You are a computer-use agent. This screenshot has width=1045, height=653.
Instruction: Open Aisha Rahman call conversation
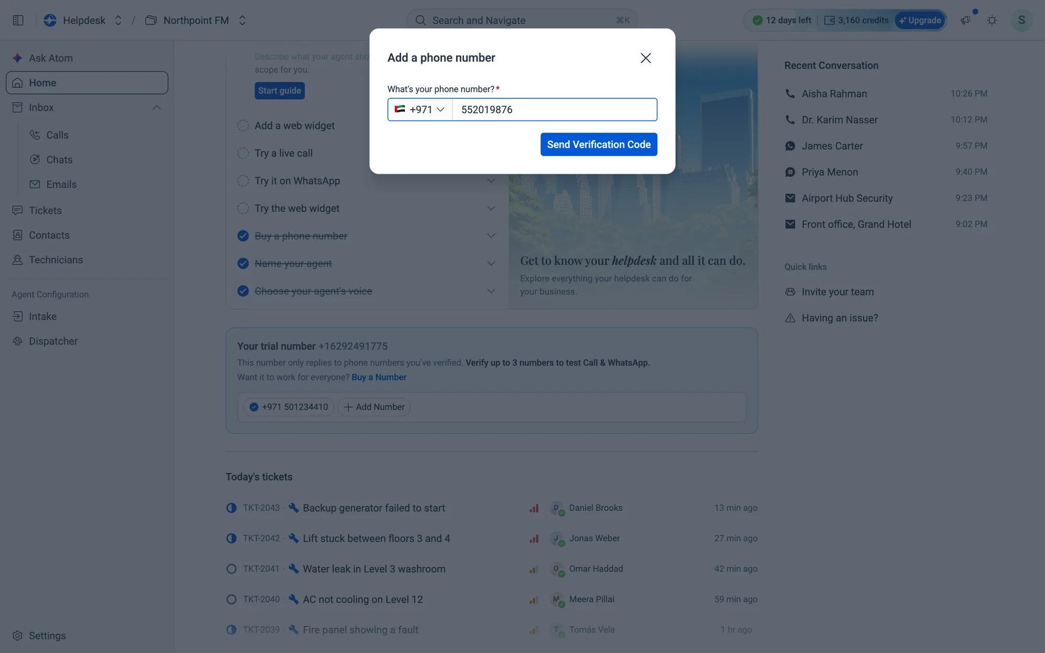pyautogui.click(x=886, y=94)
